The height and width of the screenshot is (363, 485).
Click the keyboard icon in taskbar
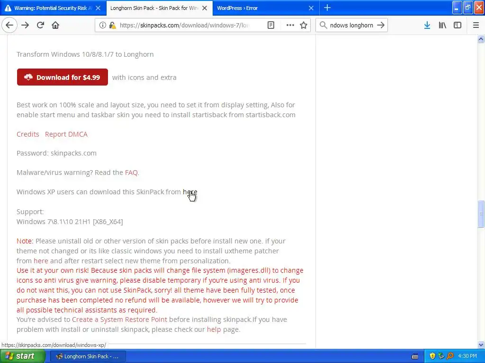[415, 356]
